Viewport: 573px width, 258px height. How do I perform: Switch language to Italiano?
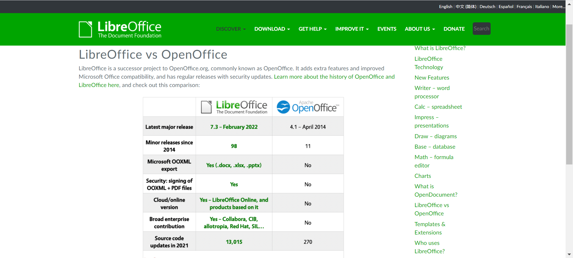coord(542,7)
